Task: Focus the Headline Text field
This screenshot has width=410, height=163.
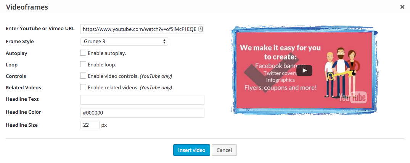Action: click(x=142, y=100)
